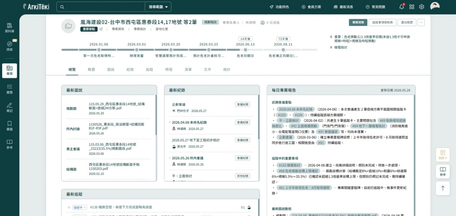
Task: Click the 匯出概要 button
Action: click(x=407, y=23)
